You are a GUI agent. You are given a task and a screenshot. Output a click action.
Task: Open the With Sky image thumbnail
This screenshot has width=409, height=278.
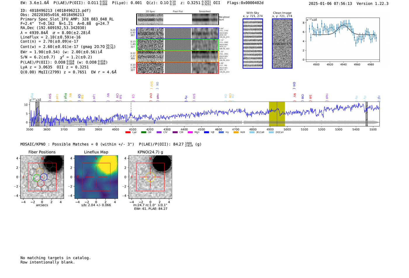(253, 43)
